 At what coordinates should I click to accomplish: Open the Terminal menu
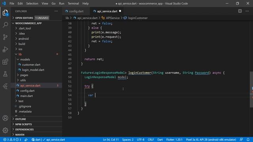tap(73, 4)
